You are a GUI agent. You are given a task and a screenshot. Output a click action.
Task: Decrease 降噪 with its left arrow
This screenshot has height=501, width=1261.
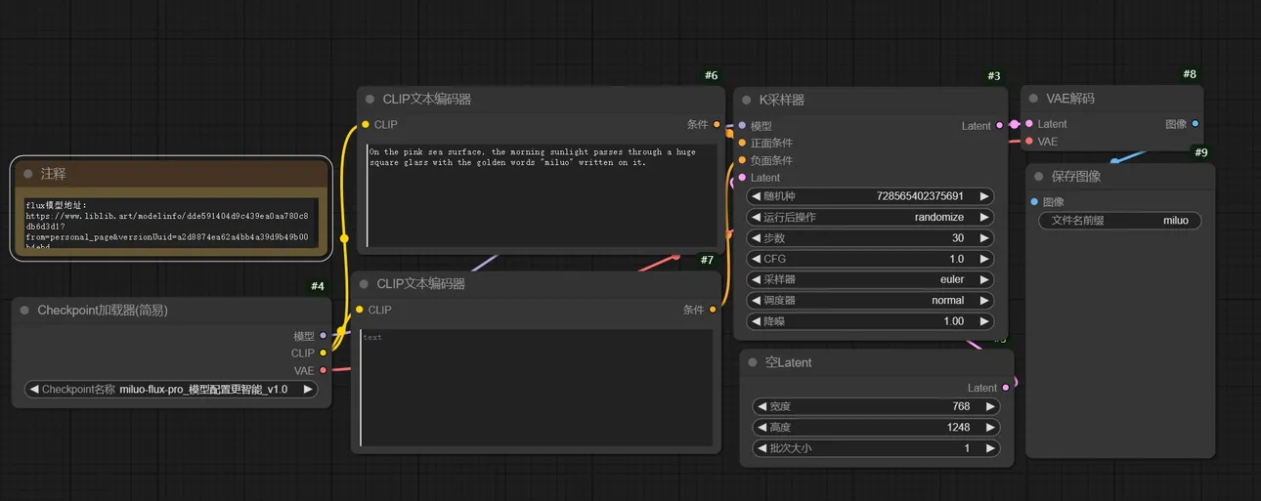coord(756,321)
